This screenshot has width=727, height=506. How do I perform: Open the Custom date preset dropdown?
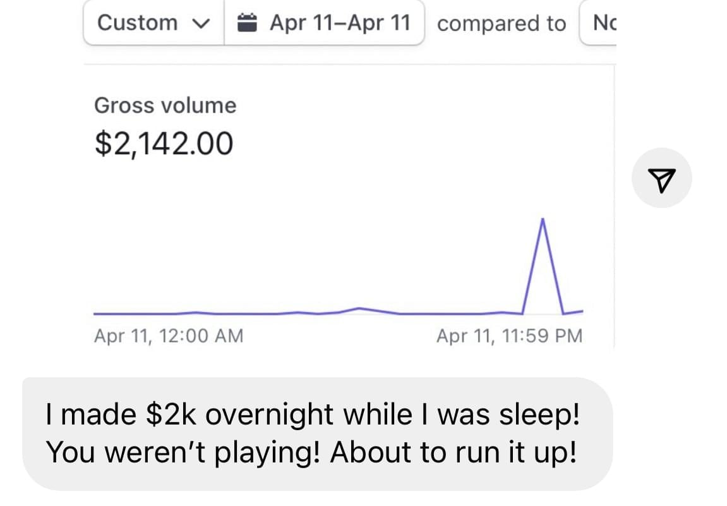click(154, 23)
